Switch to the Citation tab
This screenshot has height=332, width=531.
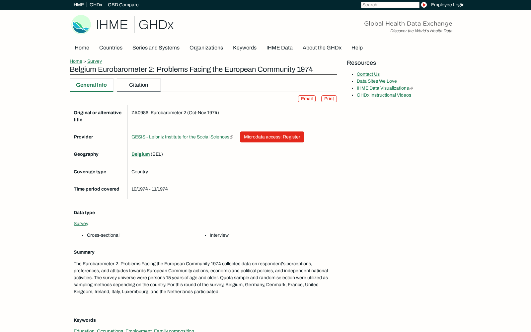click(138, 85)
